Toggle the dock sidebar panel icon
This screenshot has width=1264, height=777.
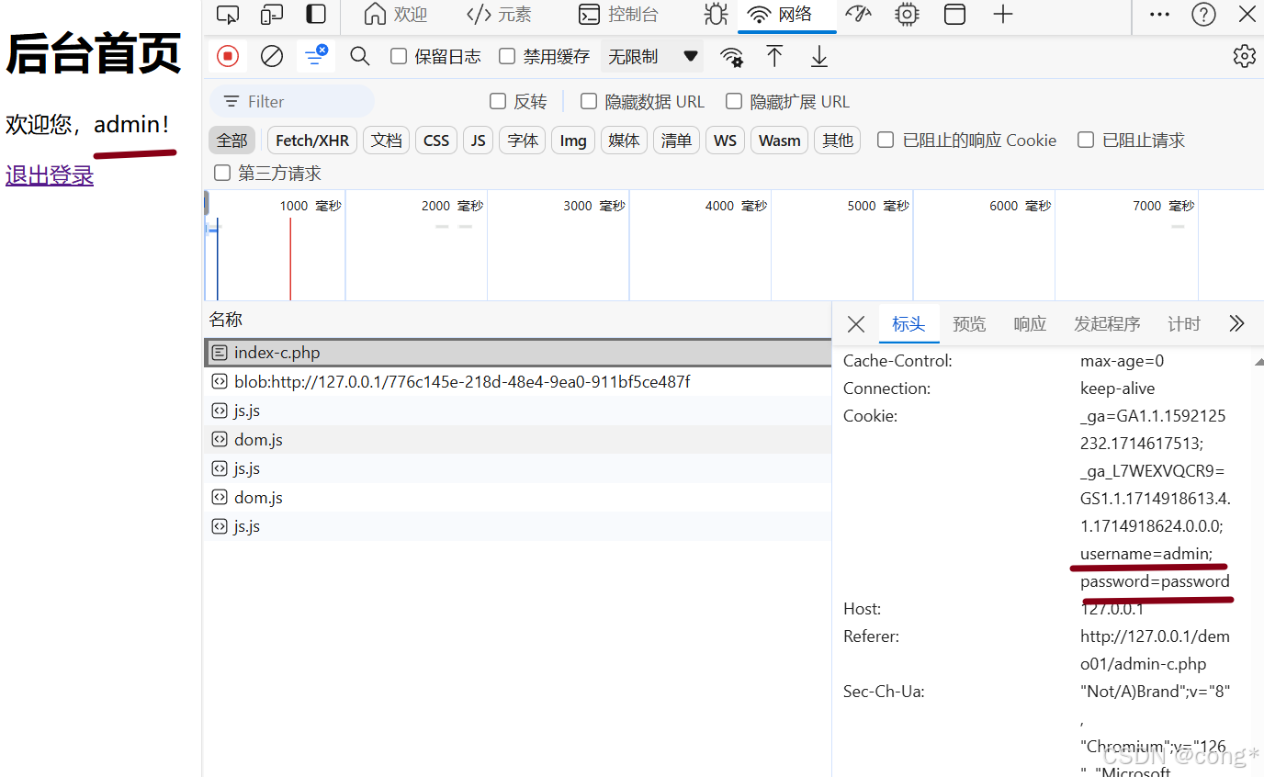coord(316,15)
